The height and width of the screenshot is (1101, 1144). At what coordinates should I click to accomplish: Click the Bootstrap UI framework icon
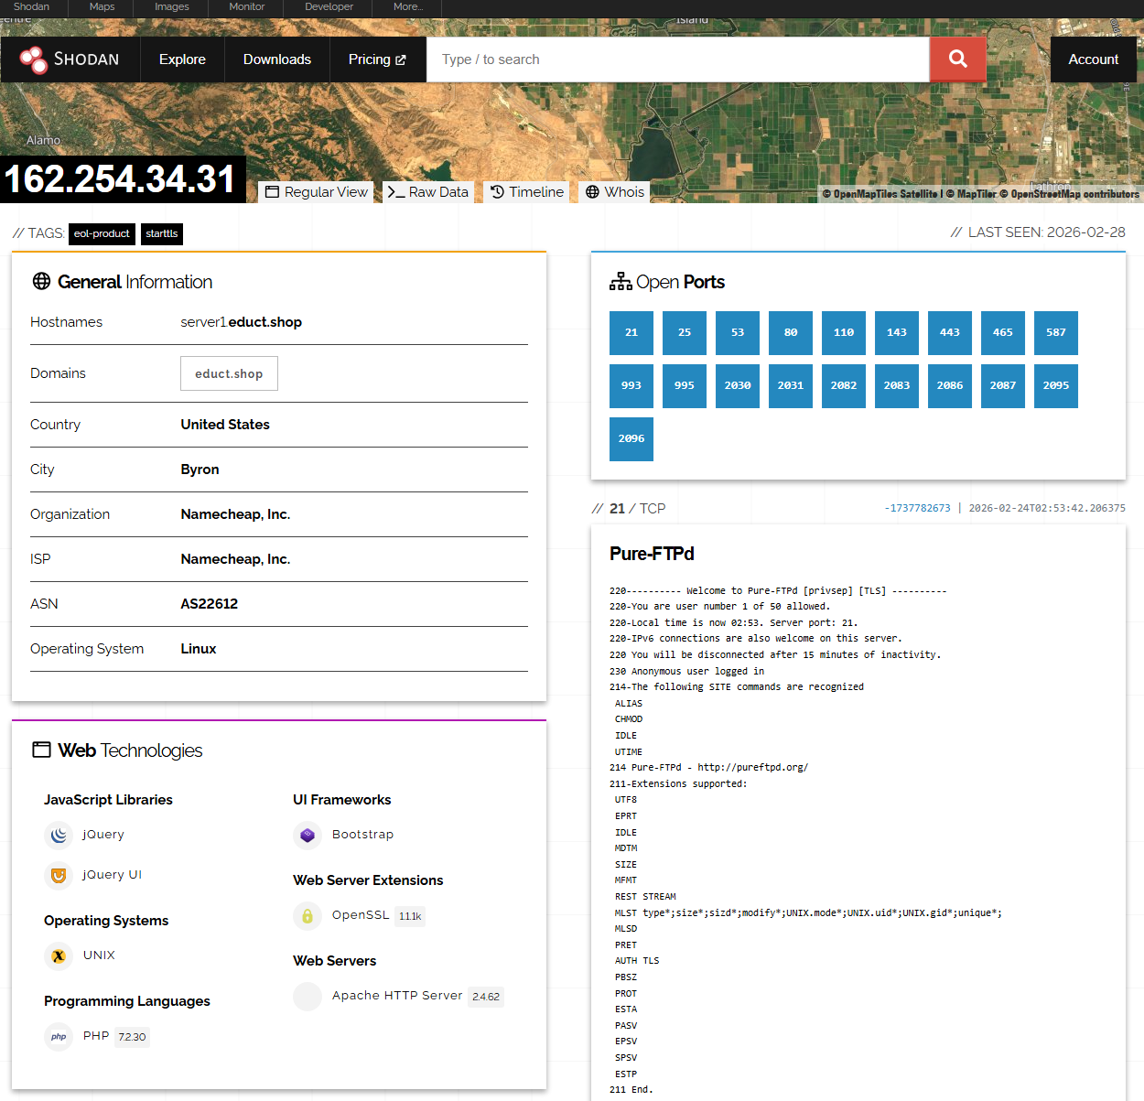click(307, 835)
